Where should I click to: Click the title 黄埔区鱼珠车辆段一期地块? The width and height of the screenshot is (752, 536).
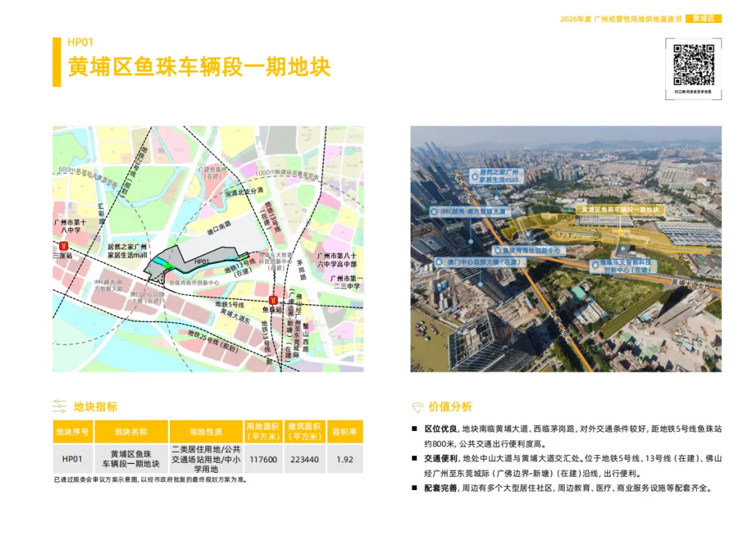(x=199, y=67)
